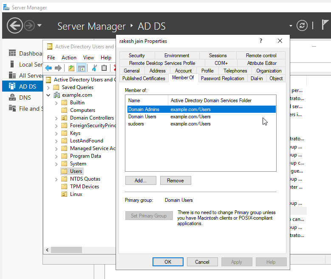Click Cancel in the Properties dialog

point(202,262)
